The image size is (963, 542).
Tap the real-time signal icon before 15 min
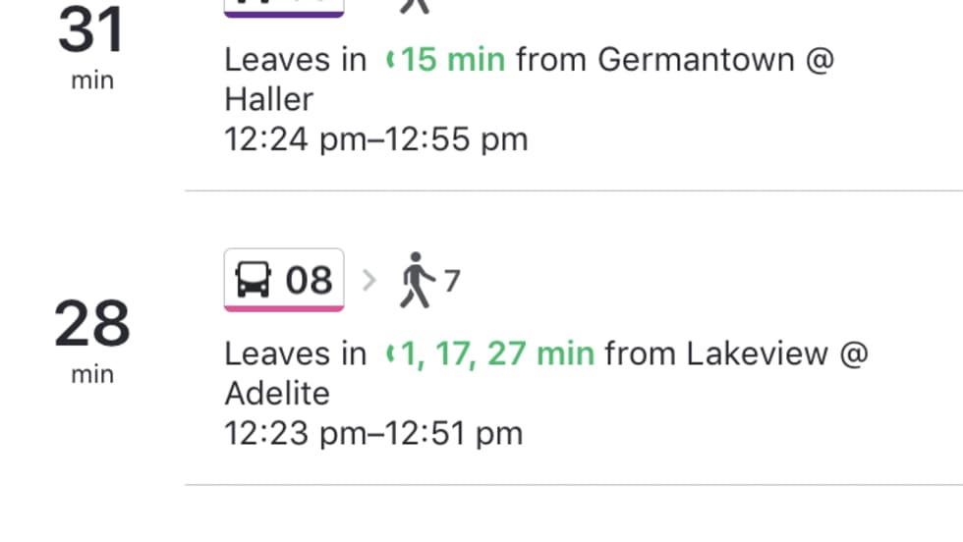point(390,61)
